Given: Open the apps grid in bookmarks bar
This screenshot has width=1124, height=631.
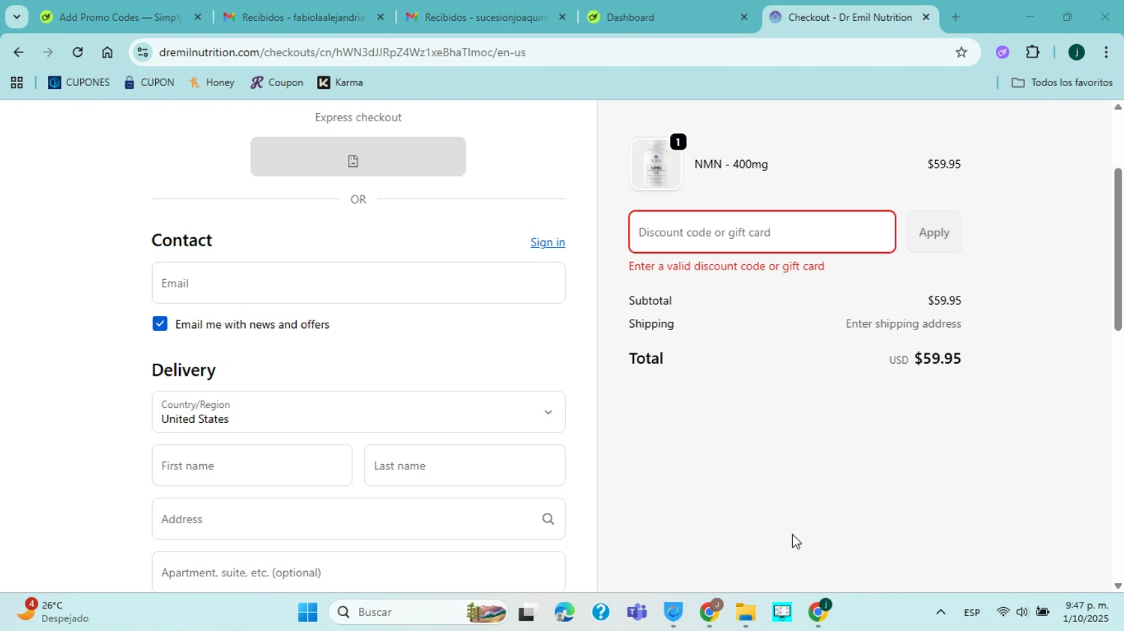Looking at the screenshot, I should coord(16,83).
